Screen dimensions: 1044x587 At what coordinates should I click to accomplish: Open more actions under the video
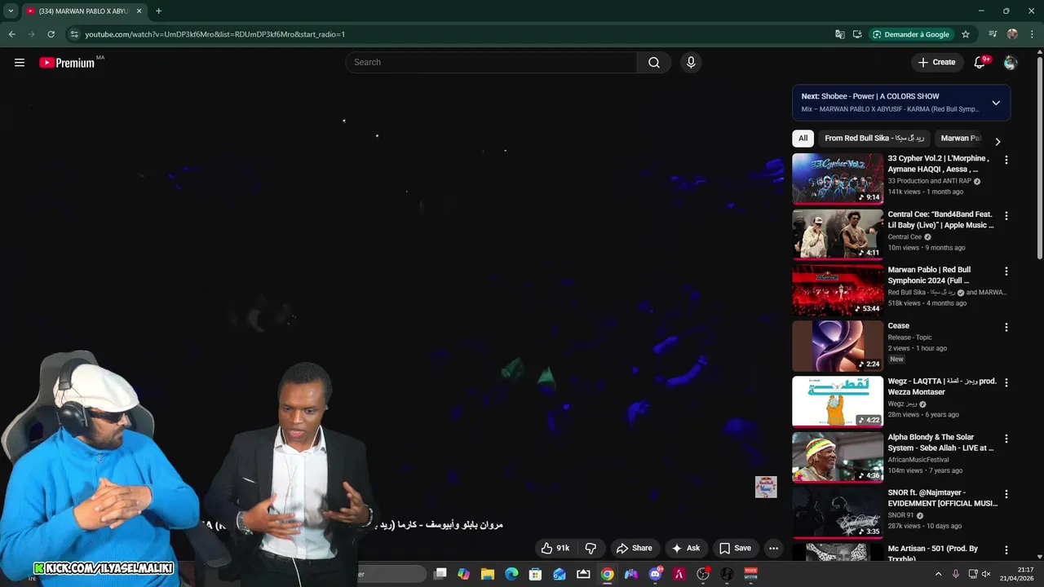coord(774,549)
